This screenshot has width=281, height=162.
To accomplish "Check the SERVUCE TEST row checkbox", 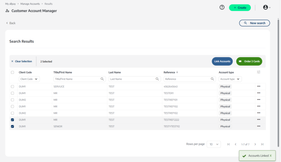I will [12, 86].
